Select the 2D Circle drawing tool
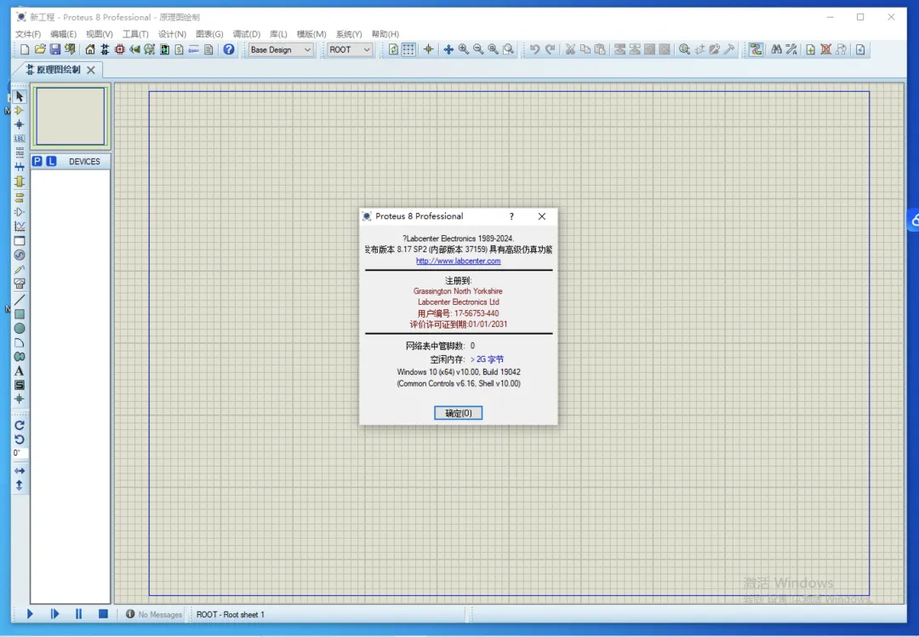The height and width of the screenshot is (637, 919). [x=20, y=329]
